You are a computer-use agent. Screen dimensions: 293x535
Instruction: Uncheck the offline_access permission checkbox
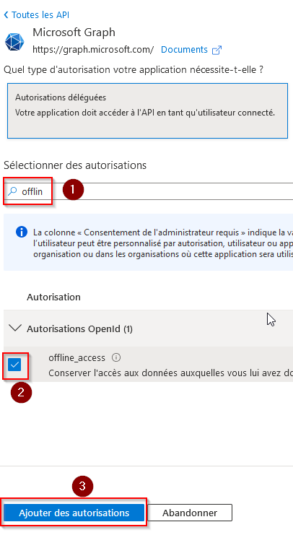coord(15,365)
